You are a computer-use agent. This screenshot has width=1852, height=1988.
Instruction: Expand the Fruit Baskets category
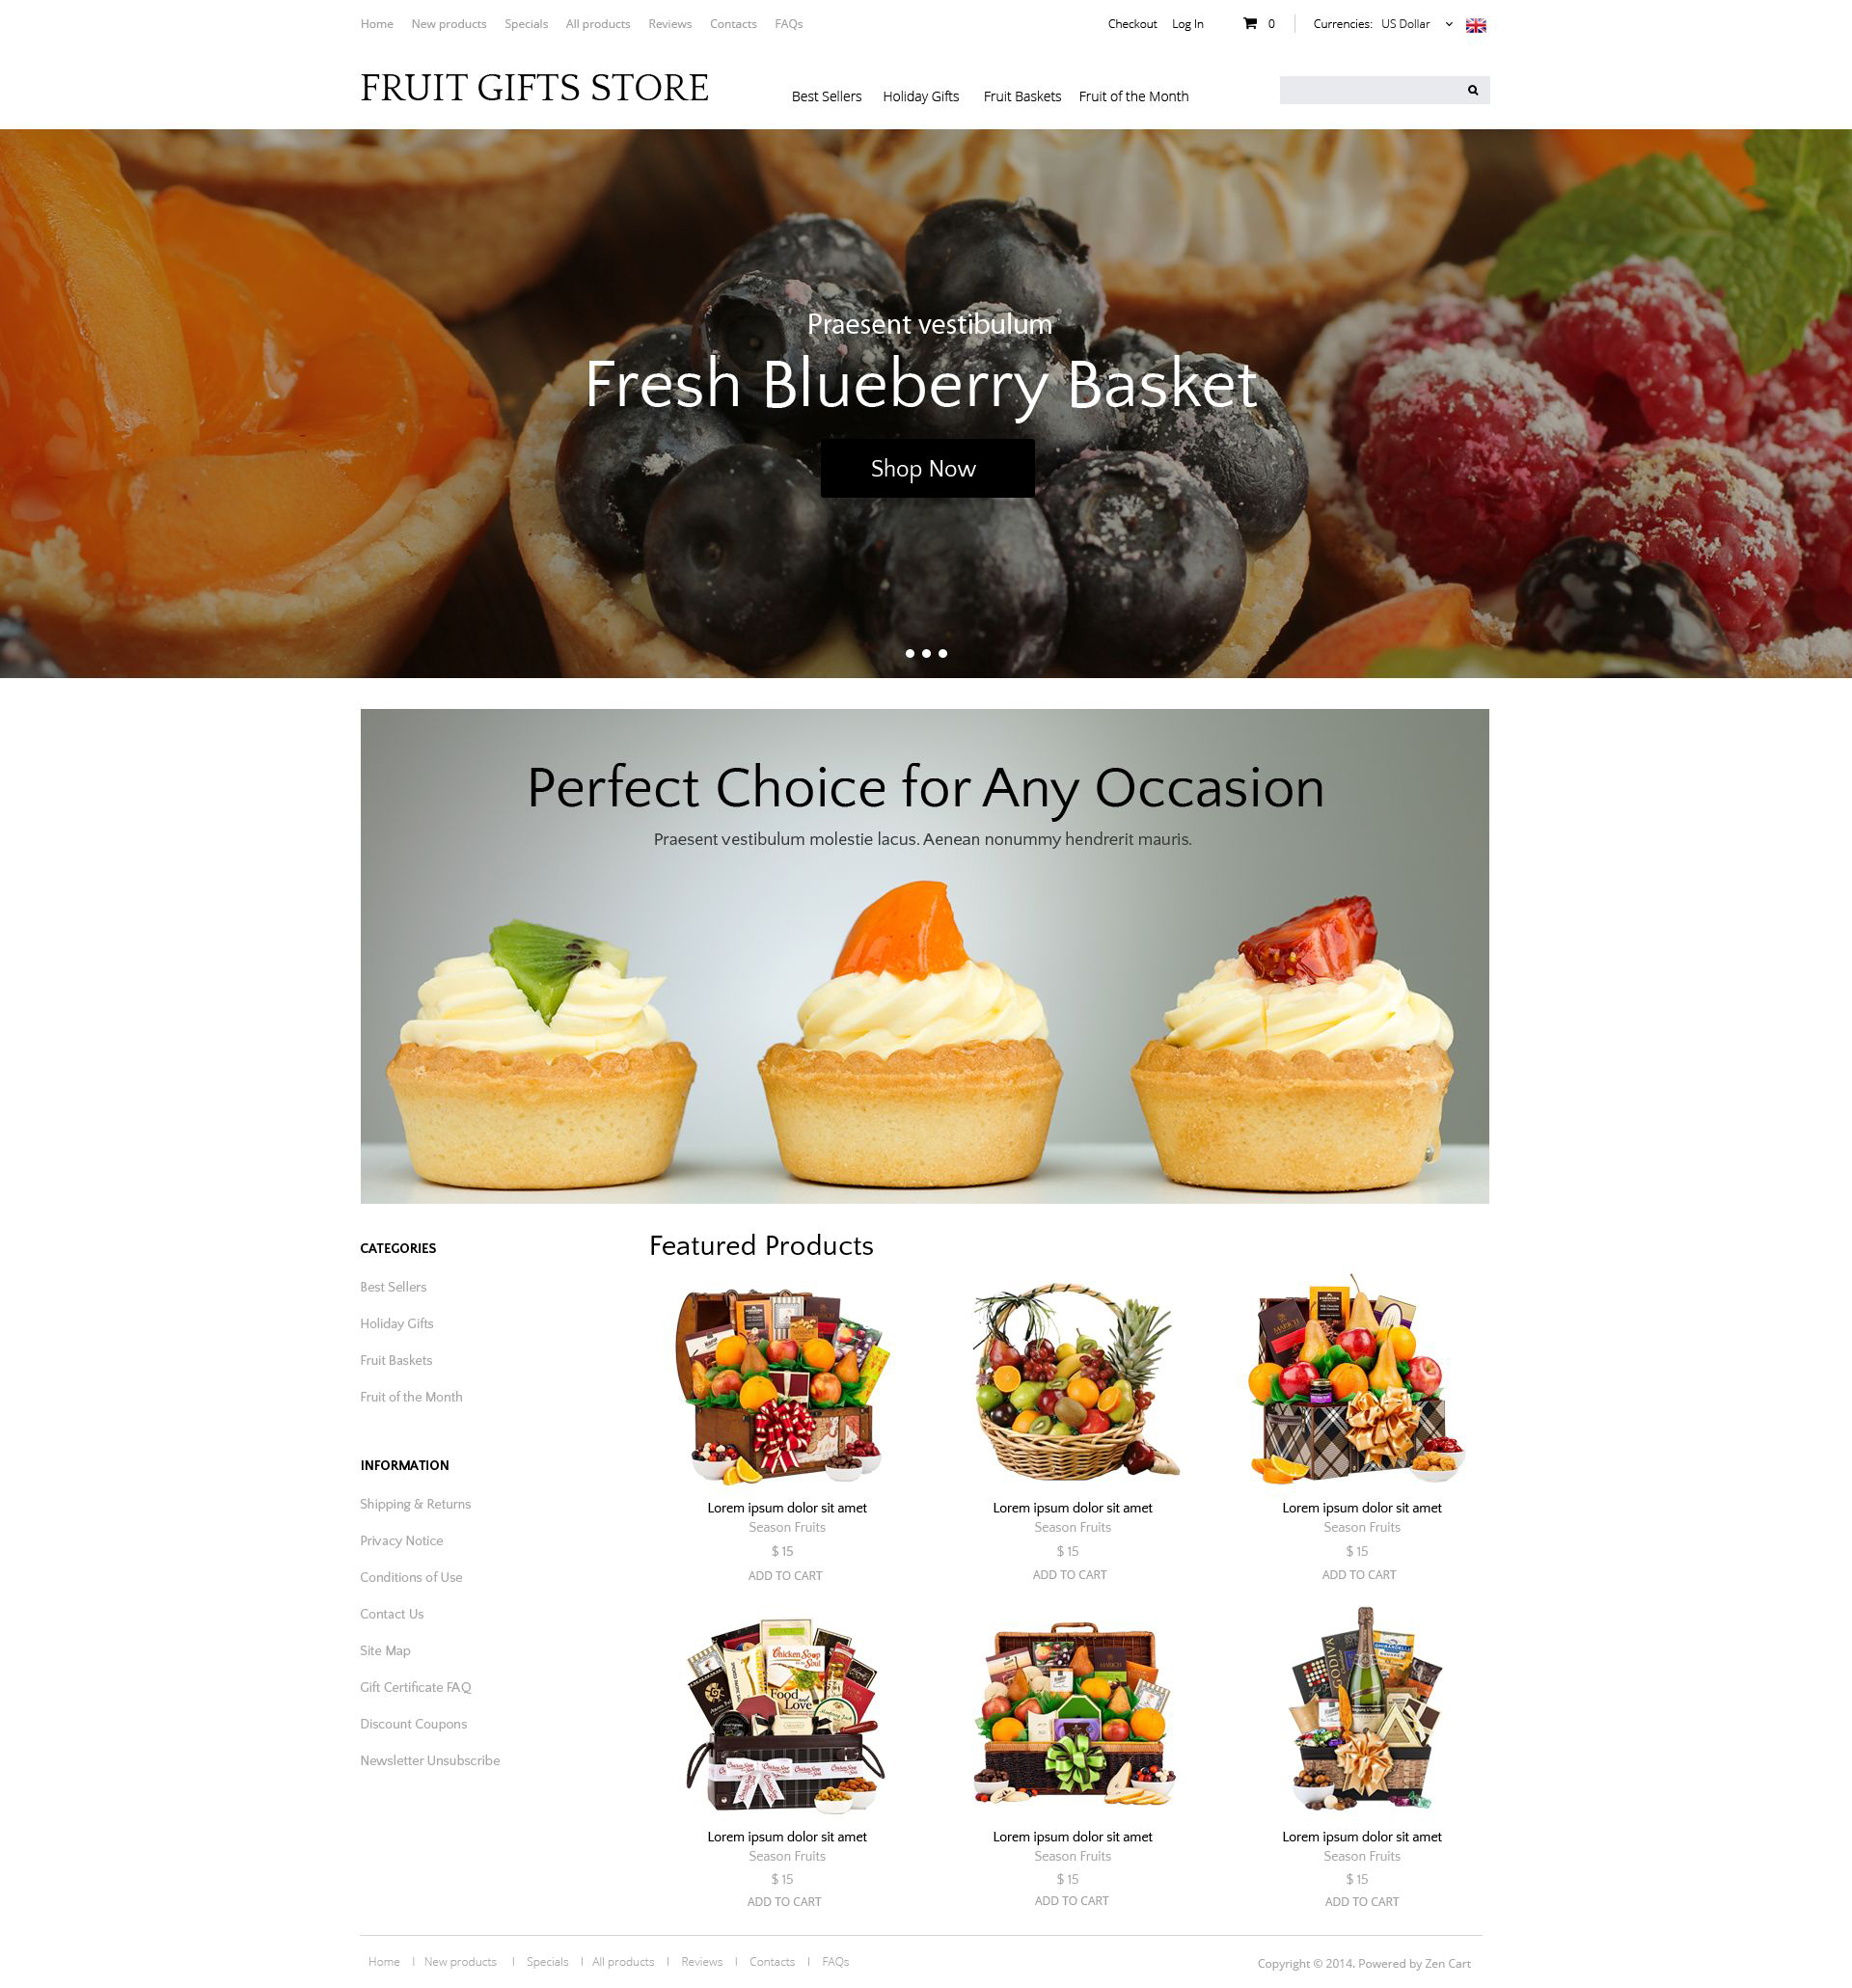(x=396, y=1359)
